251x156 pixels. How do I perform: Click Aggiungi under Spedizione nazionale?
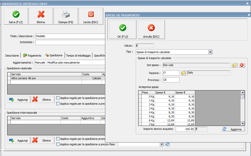click(19, 99)
